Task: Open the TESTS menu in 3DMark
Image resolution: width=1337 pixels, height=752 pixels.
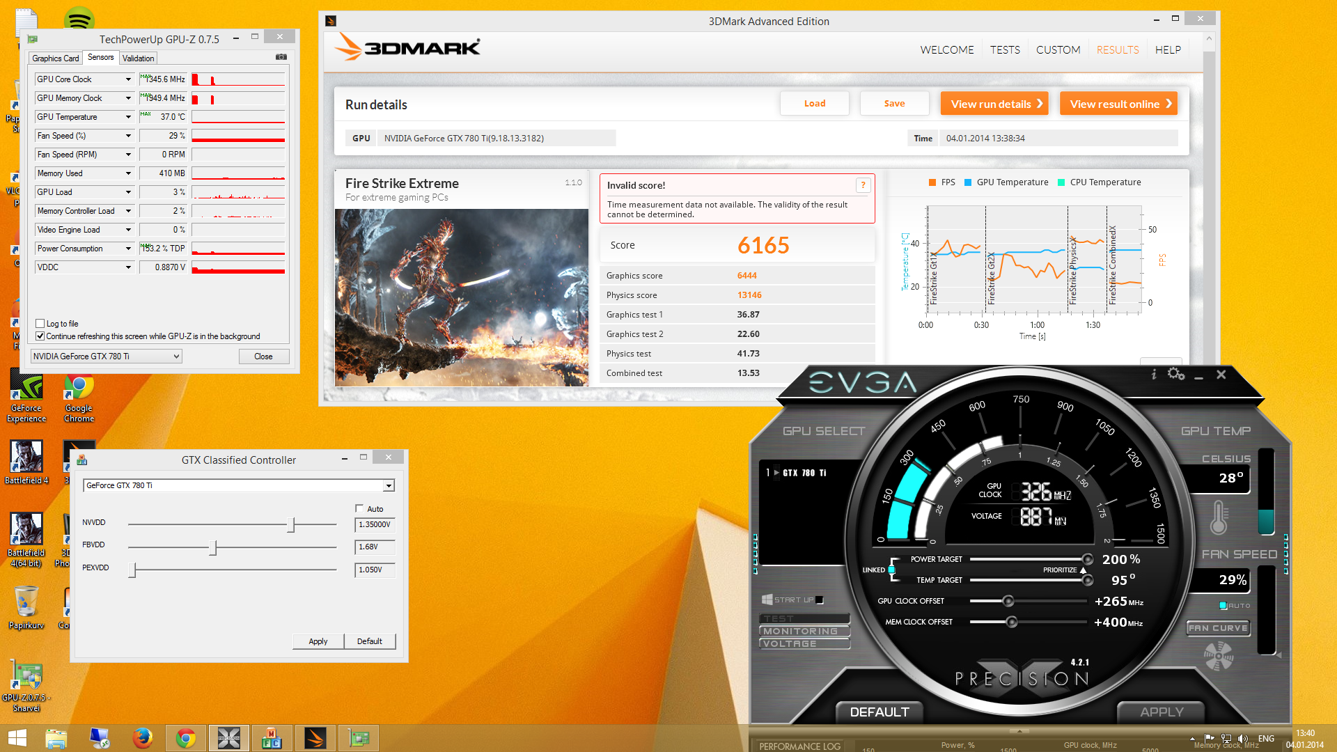Action: 1005,50
